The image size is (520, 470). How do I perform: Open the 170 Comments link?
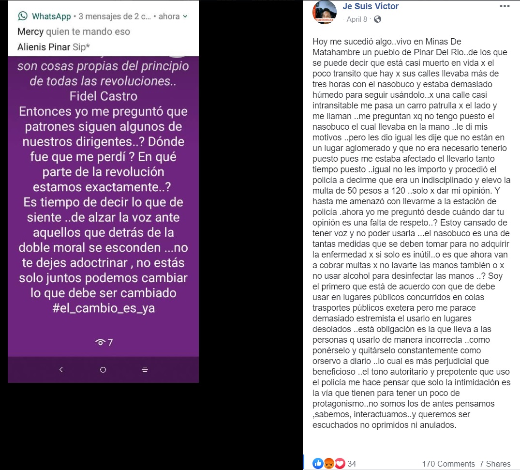(x=448, y=464)
